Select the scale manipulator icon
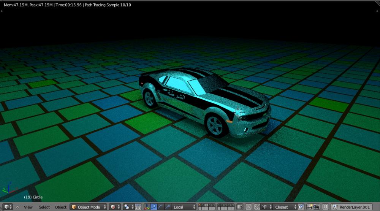Viewport: 380px width, 211px height. coord(168,207)
